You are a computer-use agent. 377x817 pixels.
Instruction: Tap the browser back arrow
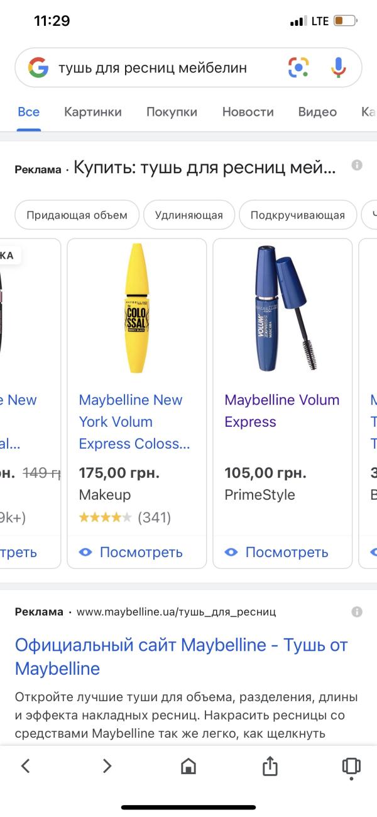[26, 765]
